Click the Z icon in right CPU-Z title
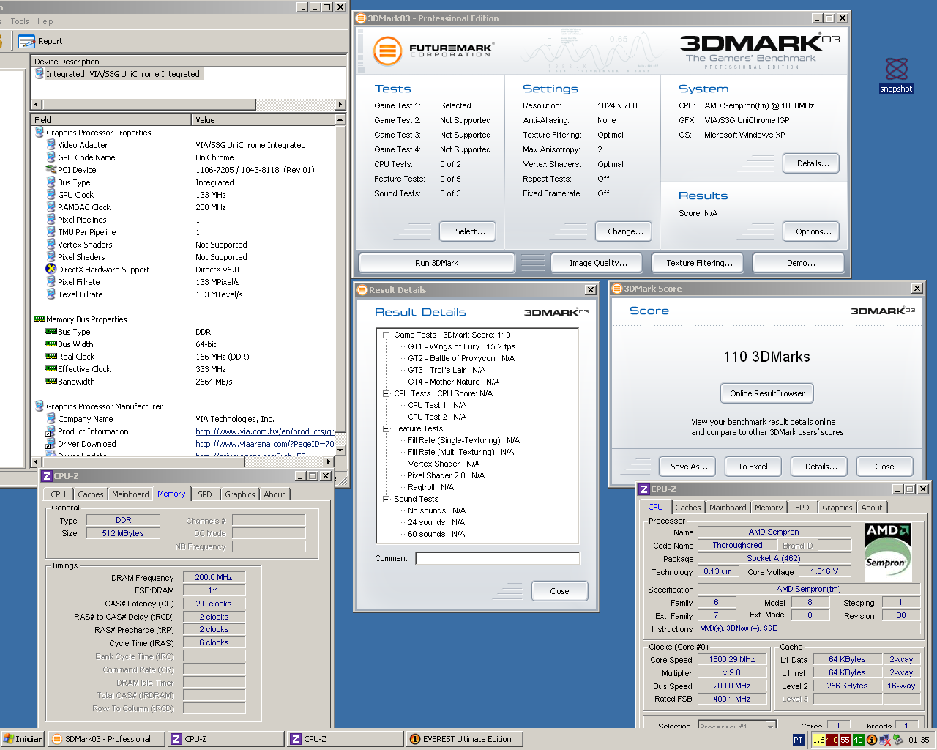This screenshot has height=750, width=937. tap(644, 489)
